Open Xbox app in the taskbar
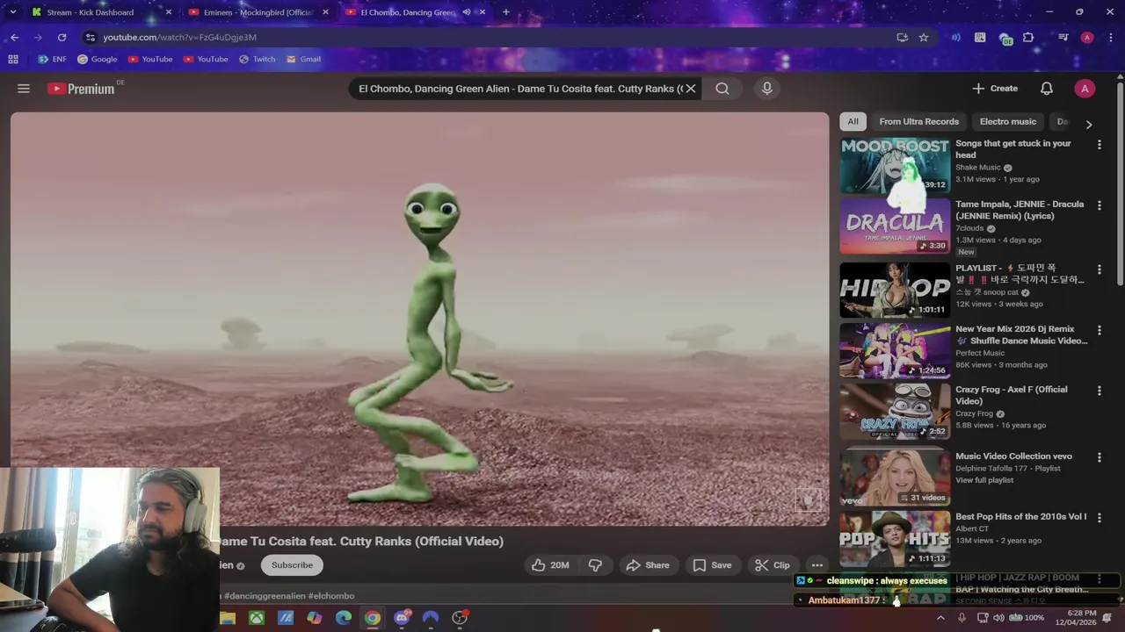This screenshot has width=1125, height=632. tap(256, 618)
